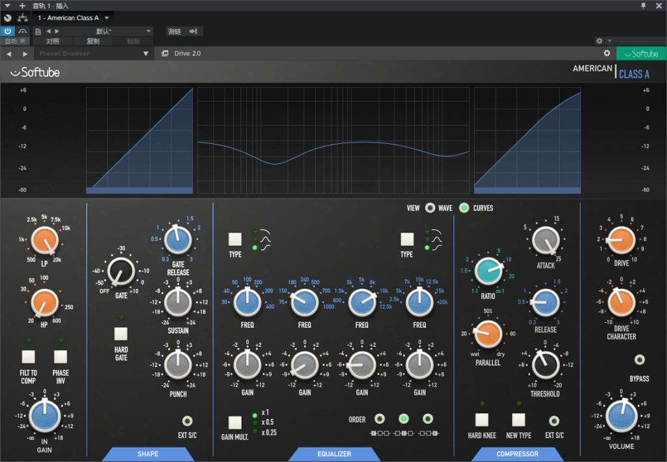Click the round icon above the power button
Image resolution: width=667 pixels, height=462 pixels.
click(8, 18)
